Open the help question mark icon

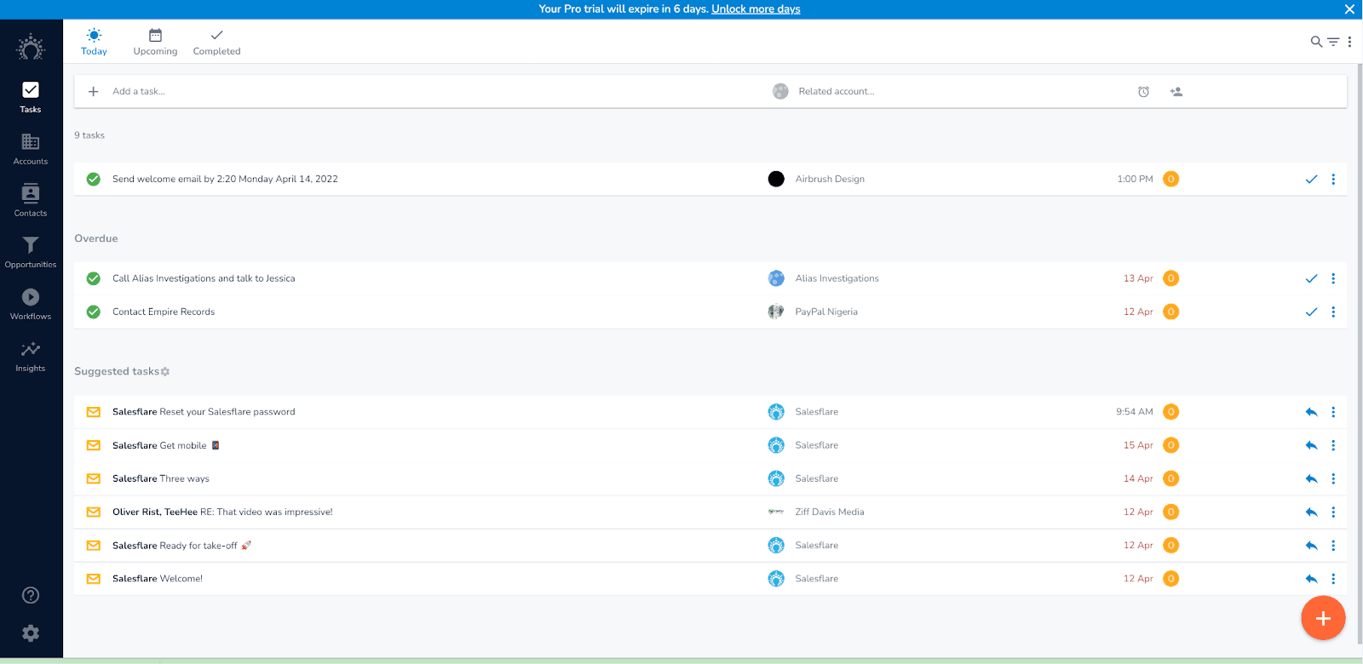click(31, 595)
